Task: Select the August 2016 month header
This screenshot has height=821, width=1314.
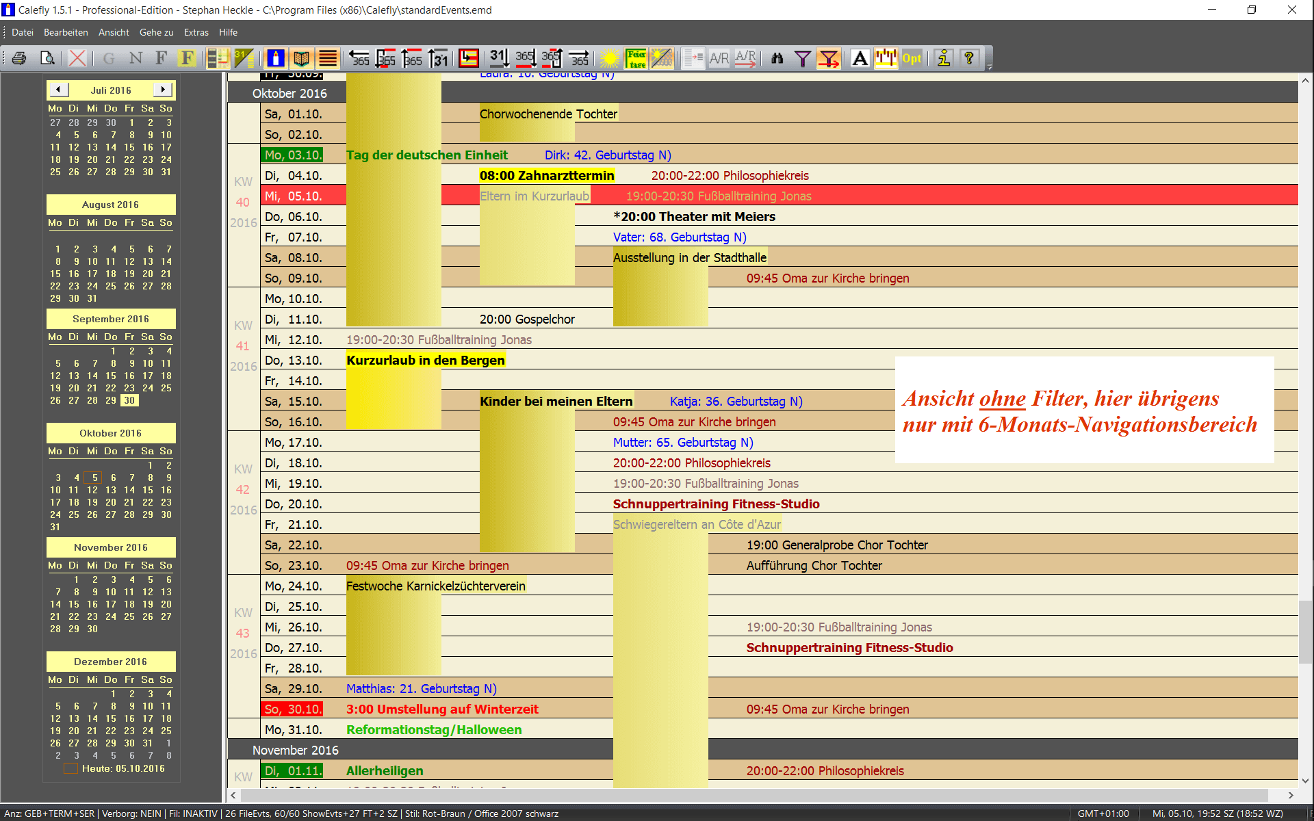Action: tap(111, 205)
